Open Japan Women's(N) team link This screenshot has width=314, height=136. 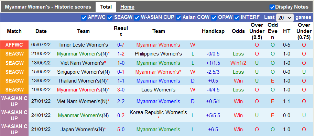click(x=82, y=129)
